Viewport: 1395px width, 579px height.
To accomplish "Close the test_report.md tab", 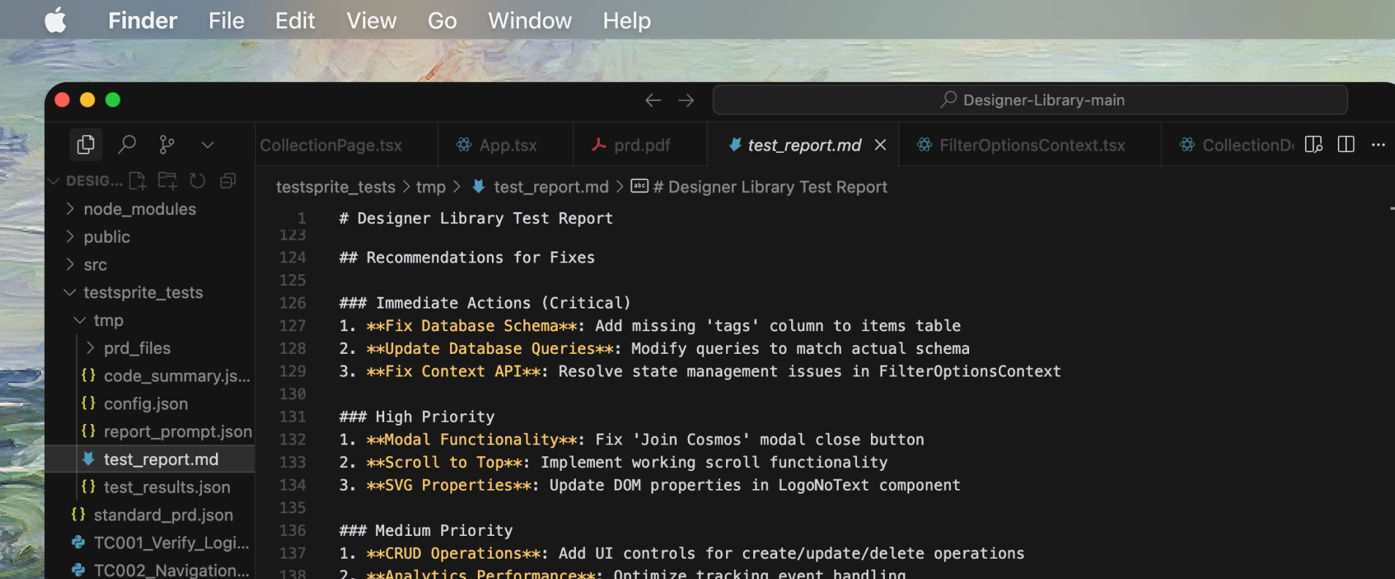I will pyautogui.click(x=880, y=145).
